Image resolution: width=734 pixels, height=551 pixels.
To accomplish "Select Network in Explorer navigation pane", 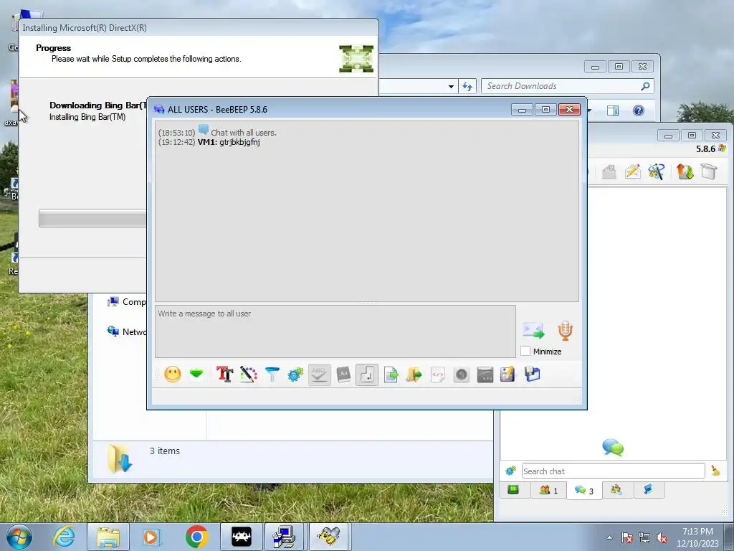I will click(x=127, y=331).
